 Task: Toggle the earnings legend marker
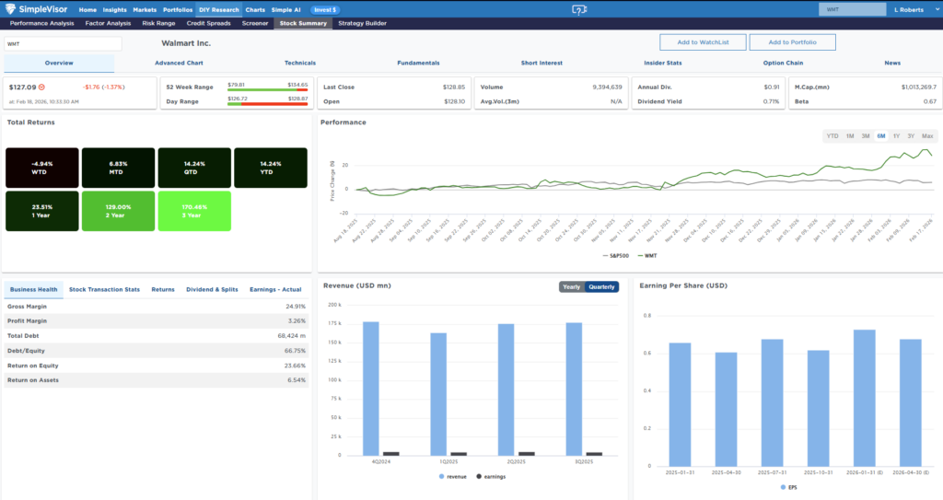(x=479, y=476)
